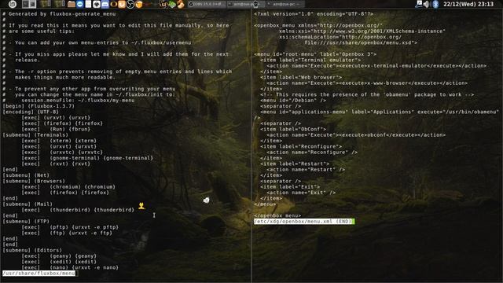Screen dimensions: 503x283
Task: Click the '# Generated by fluxbox-generate_menu' line
Action: point(59,14)
